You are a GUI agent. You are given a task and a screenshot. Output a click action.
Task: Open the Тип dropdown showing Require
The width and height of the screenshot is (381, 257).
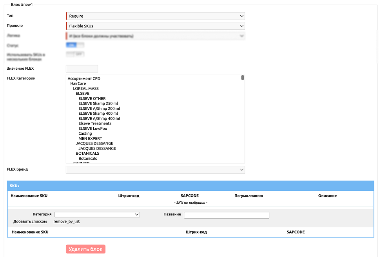(x=155, y=16)
